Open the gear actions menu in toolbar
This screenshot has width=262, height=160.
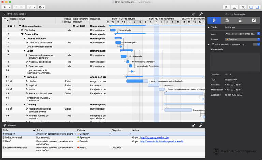click(x=40, y=7)
